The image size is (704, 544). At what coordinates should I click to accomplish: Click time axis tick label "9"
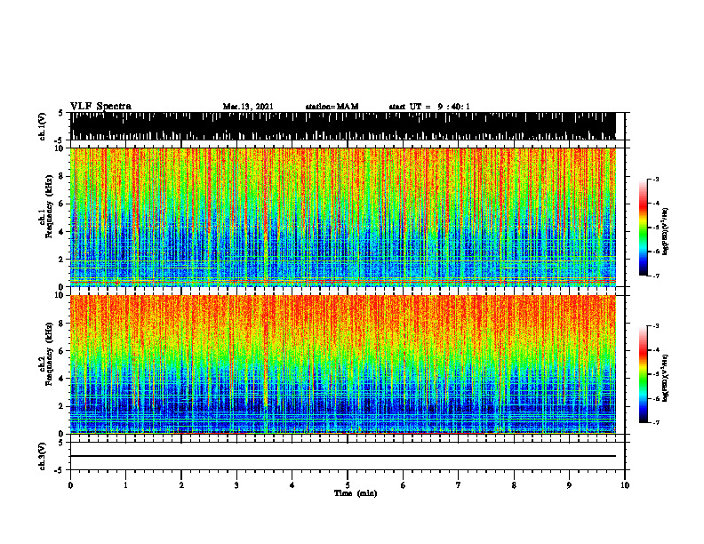click(x=569, y=485)
